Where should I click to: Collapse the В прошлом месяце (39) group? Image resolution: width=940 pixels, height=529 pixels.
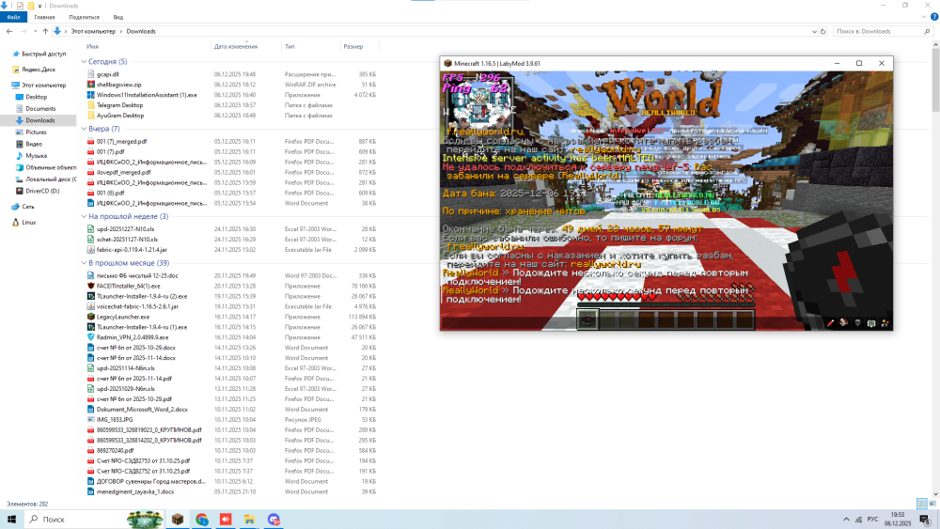coord(84,263)
